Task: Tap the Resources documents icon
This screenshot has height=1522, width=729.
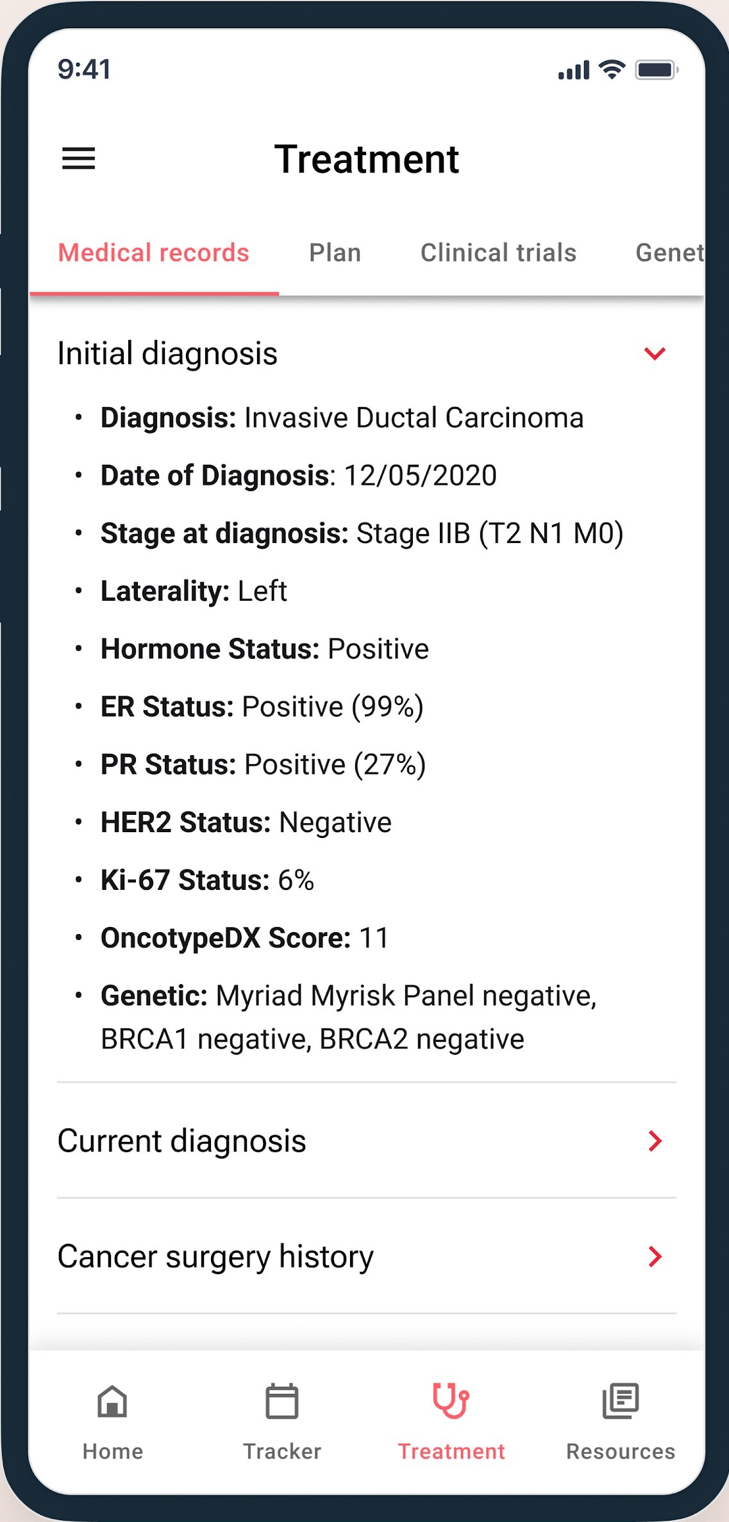Action: (620, 1401)
